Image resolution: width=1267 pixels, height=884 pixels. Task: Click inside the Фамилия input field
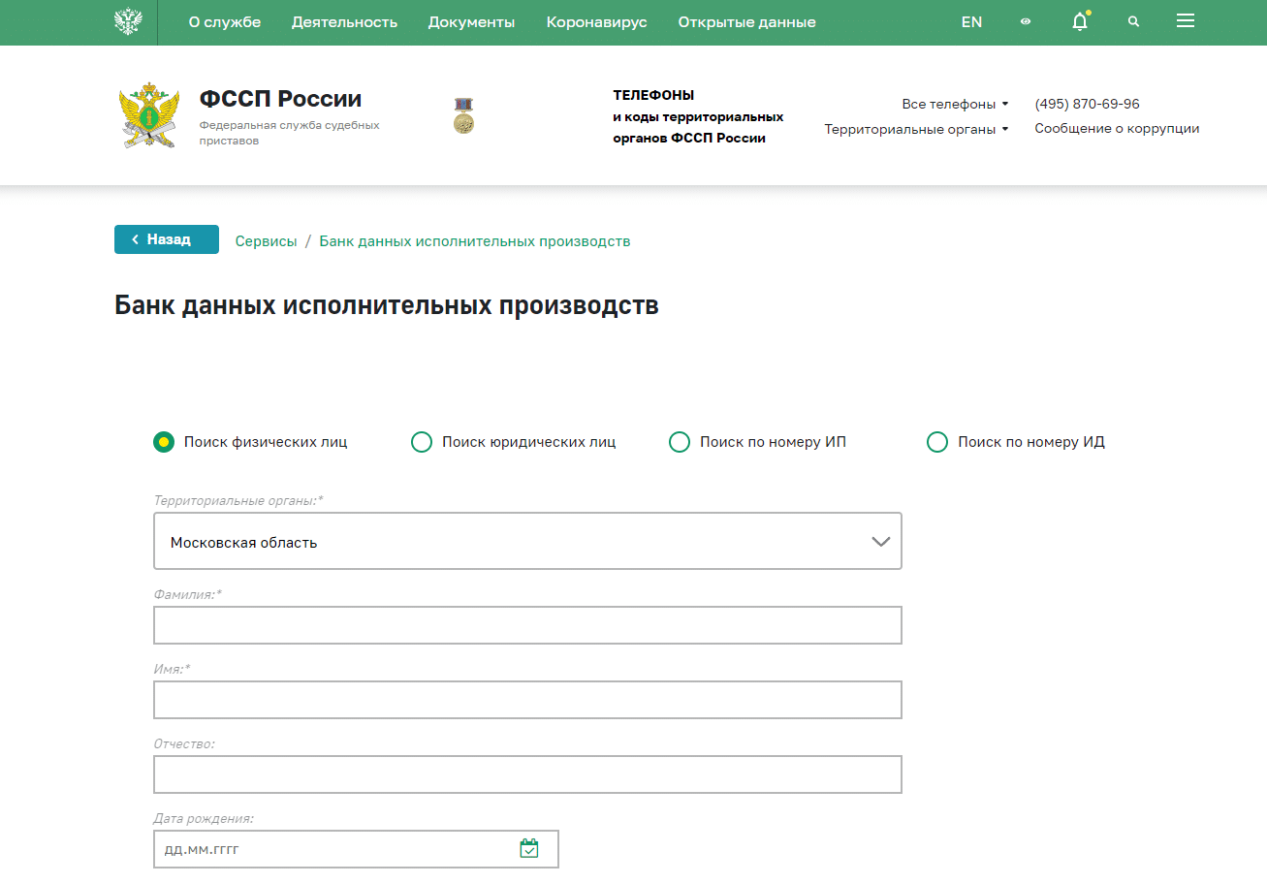pyautogui.click(x=527, y=624)
